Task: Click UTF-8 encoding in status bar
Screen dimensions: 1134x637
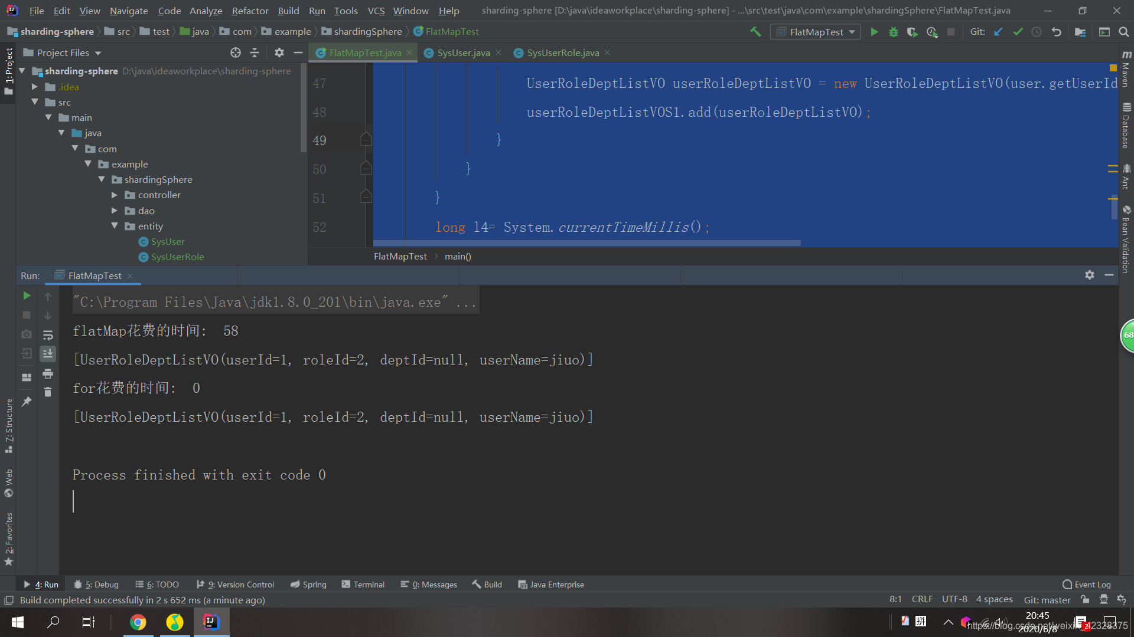Action: click(954, 599)
